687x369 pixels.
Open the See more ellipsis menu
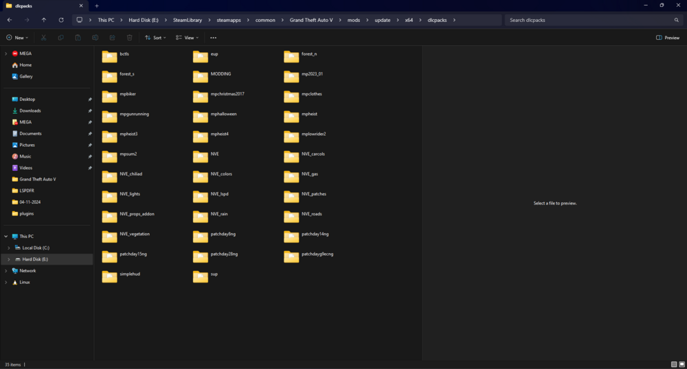[214, 38]
